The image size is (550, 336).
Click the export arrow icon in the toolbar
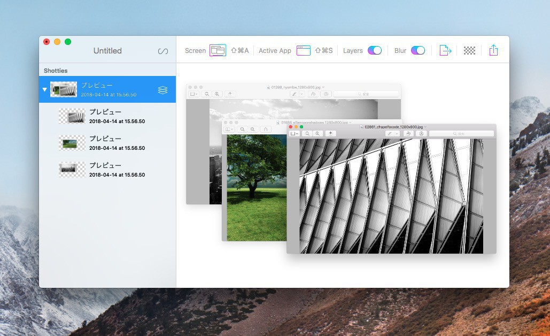click(x=445, y=50)
